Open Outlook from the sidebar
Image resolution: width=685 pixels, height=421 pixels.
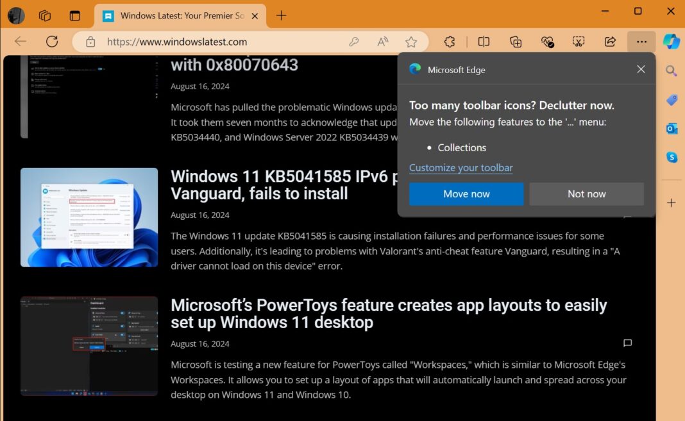671,128
